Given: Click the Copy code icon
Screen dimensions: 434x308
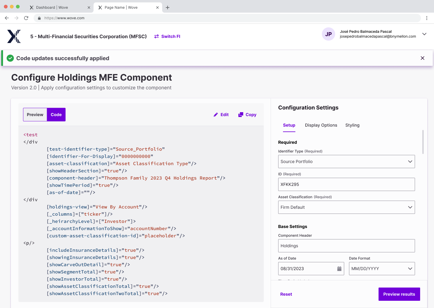Looking at the screenshot, I should [241, 115].
